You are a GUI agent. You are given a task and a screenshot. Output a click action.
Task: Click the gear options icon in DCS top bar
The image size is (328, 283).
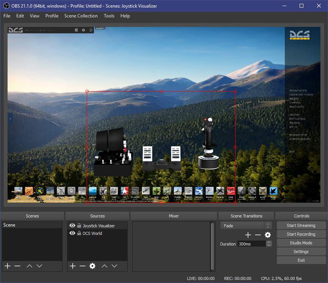(x=83, y=30)
